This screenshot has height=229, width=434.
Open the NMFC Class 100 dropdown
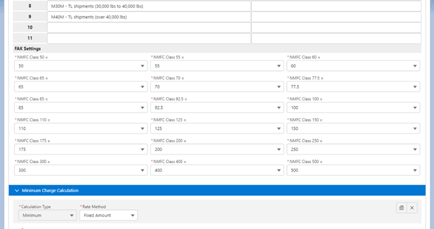354,108
